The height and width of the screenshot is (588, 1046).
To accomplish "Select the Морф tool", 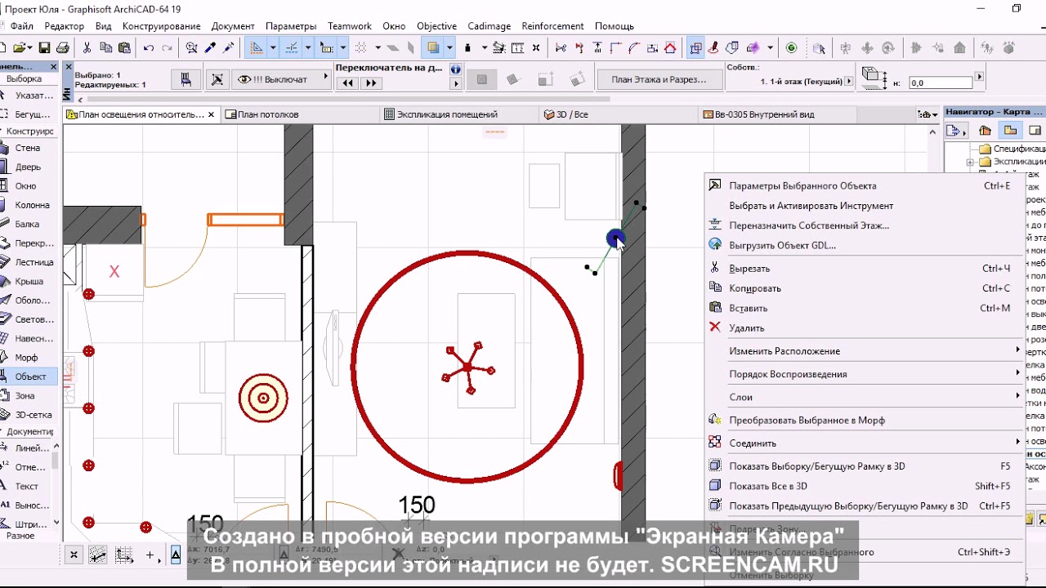I will (29, 357).
